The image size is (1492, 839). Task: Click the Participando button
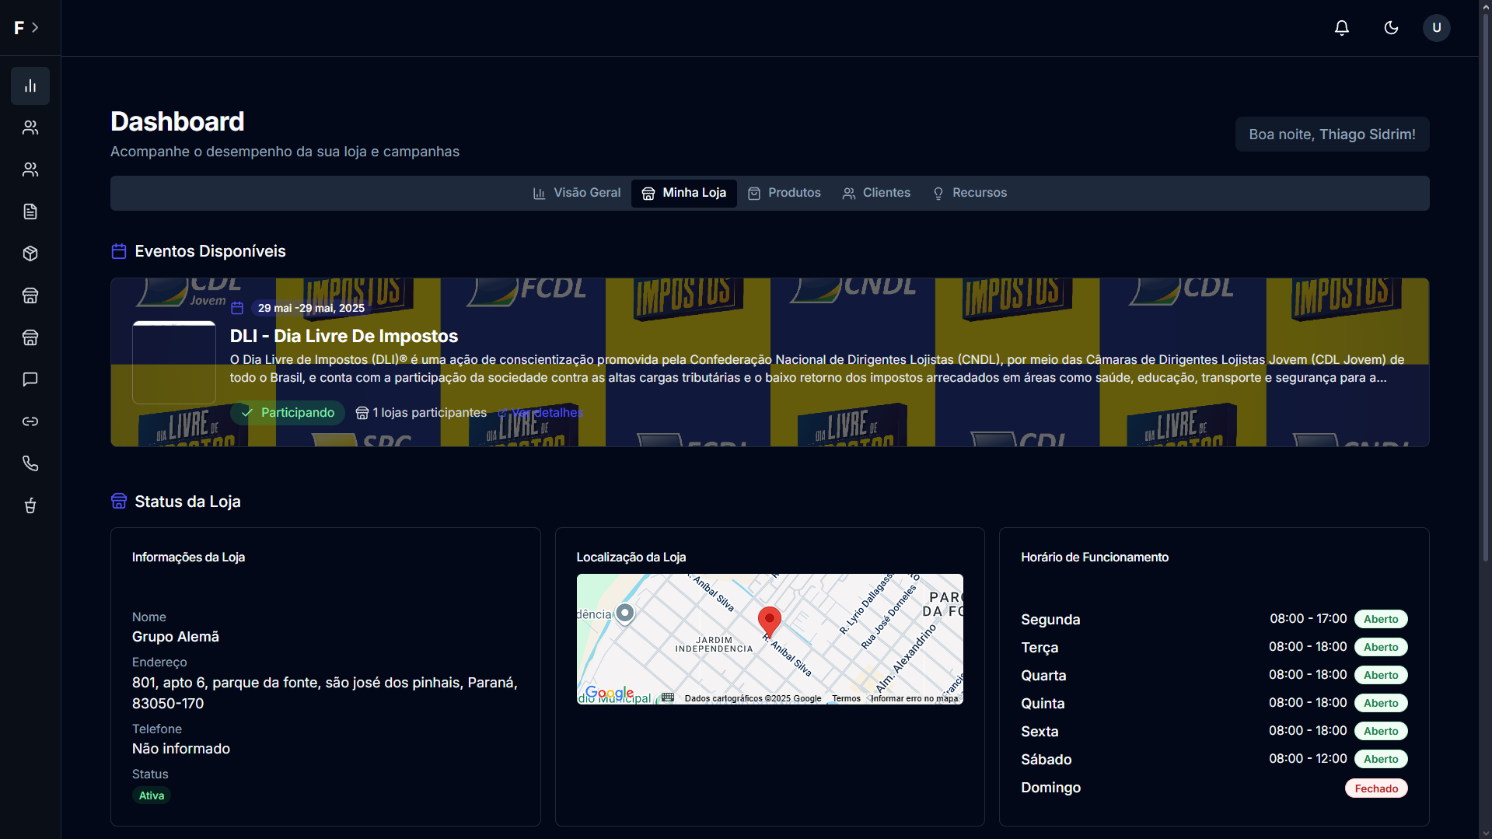click(x=288, y=413)
